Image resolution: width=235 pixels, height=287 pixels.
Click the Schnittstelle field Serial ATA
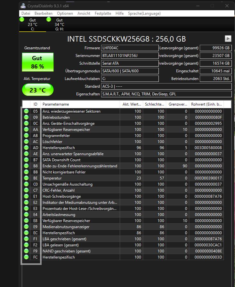(130, 63)
